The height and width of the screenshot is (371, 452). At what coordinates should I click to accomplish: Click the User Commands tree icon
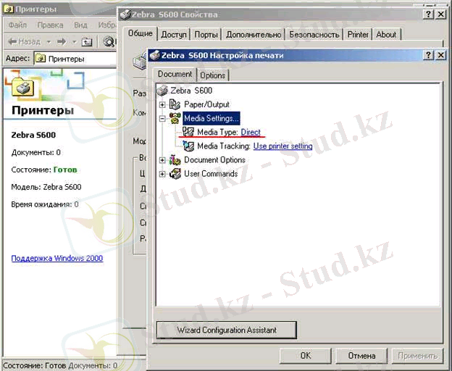click(x=175, y=173)
